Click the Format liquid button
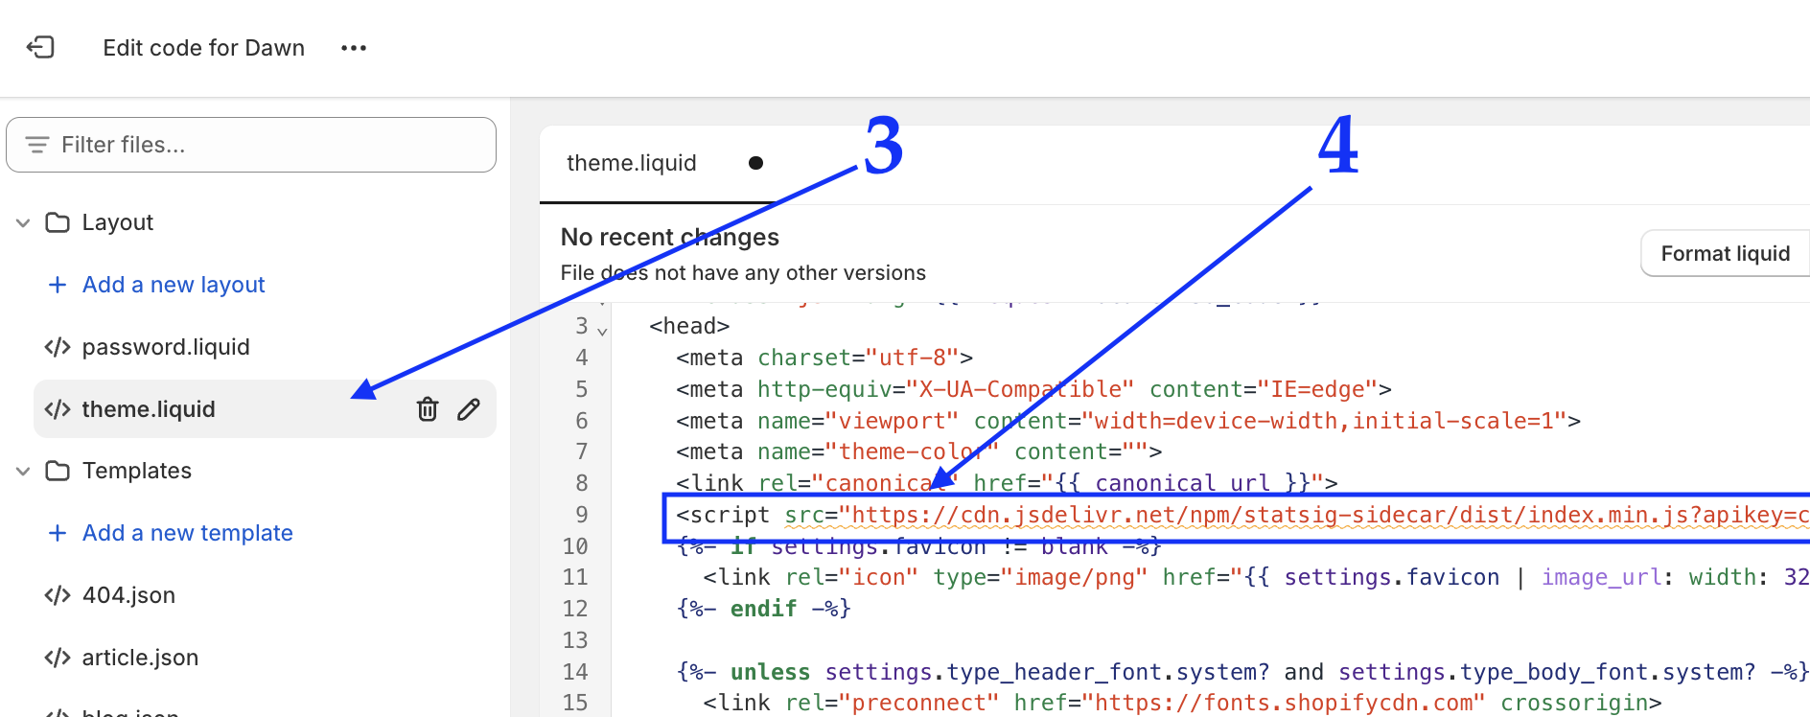Screen dimensions: 1810x717 pyautogui.click(x=1725, y=253)
